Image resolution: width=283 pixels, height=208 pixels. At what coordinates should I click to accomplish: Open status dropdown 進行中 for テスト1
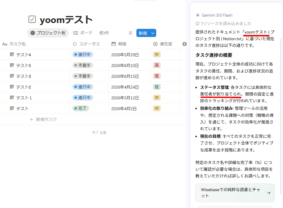coord(83,98)
